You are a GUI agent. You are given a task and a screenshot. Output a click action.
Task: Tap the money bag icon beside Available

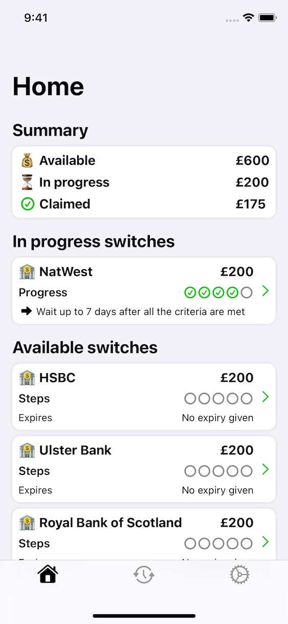[27, 160]
